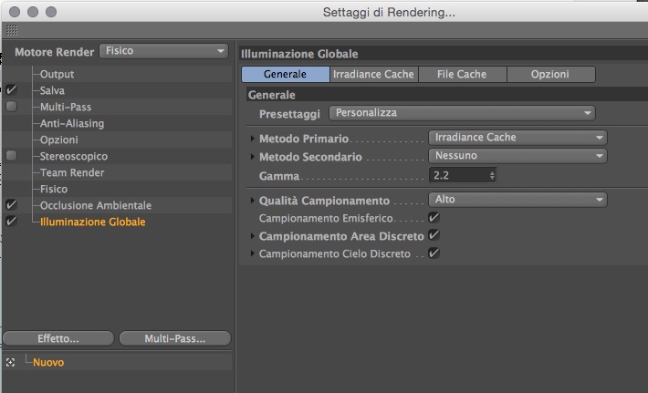The width and height of the screenshot is (648, 393).
Task: Open Motore Render Fisico dropdown
Action: pyautogui.click(x=163, y=51)
